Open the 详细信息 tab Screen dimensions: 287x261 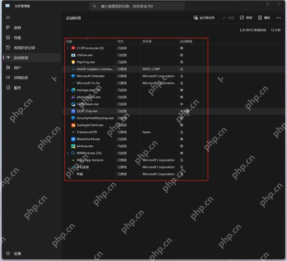coord(32,77)
